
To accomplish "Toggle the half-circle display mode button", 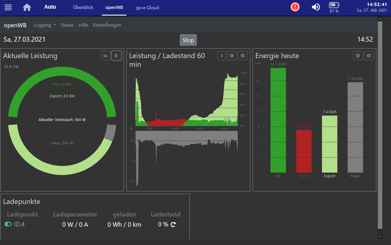I will tap(117, 55).
